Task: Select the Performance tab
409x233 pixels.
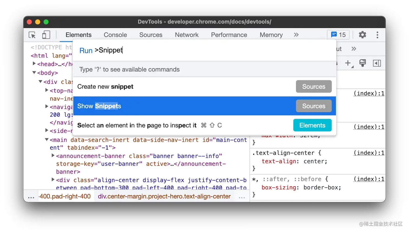Action: tap(229, 35)
